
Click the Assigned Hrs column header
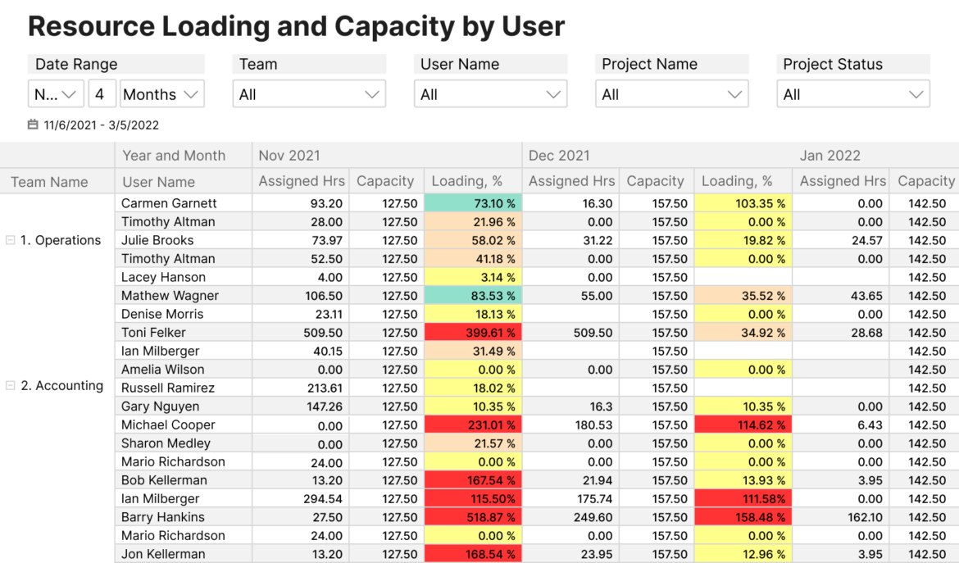[301, 181]
